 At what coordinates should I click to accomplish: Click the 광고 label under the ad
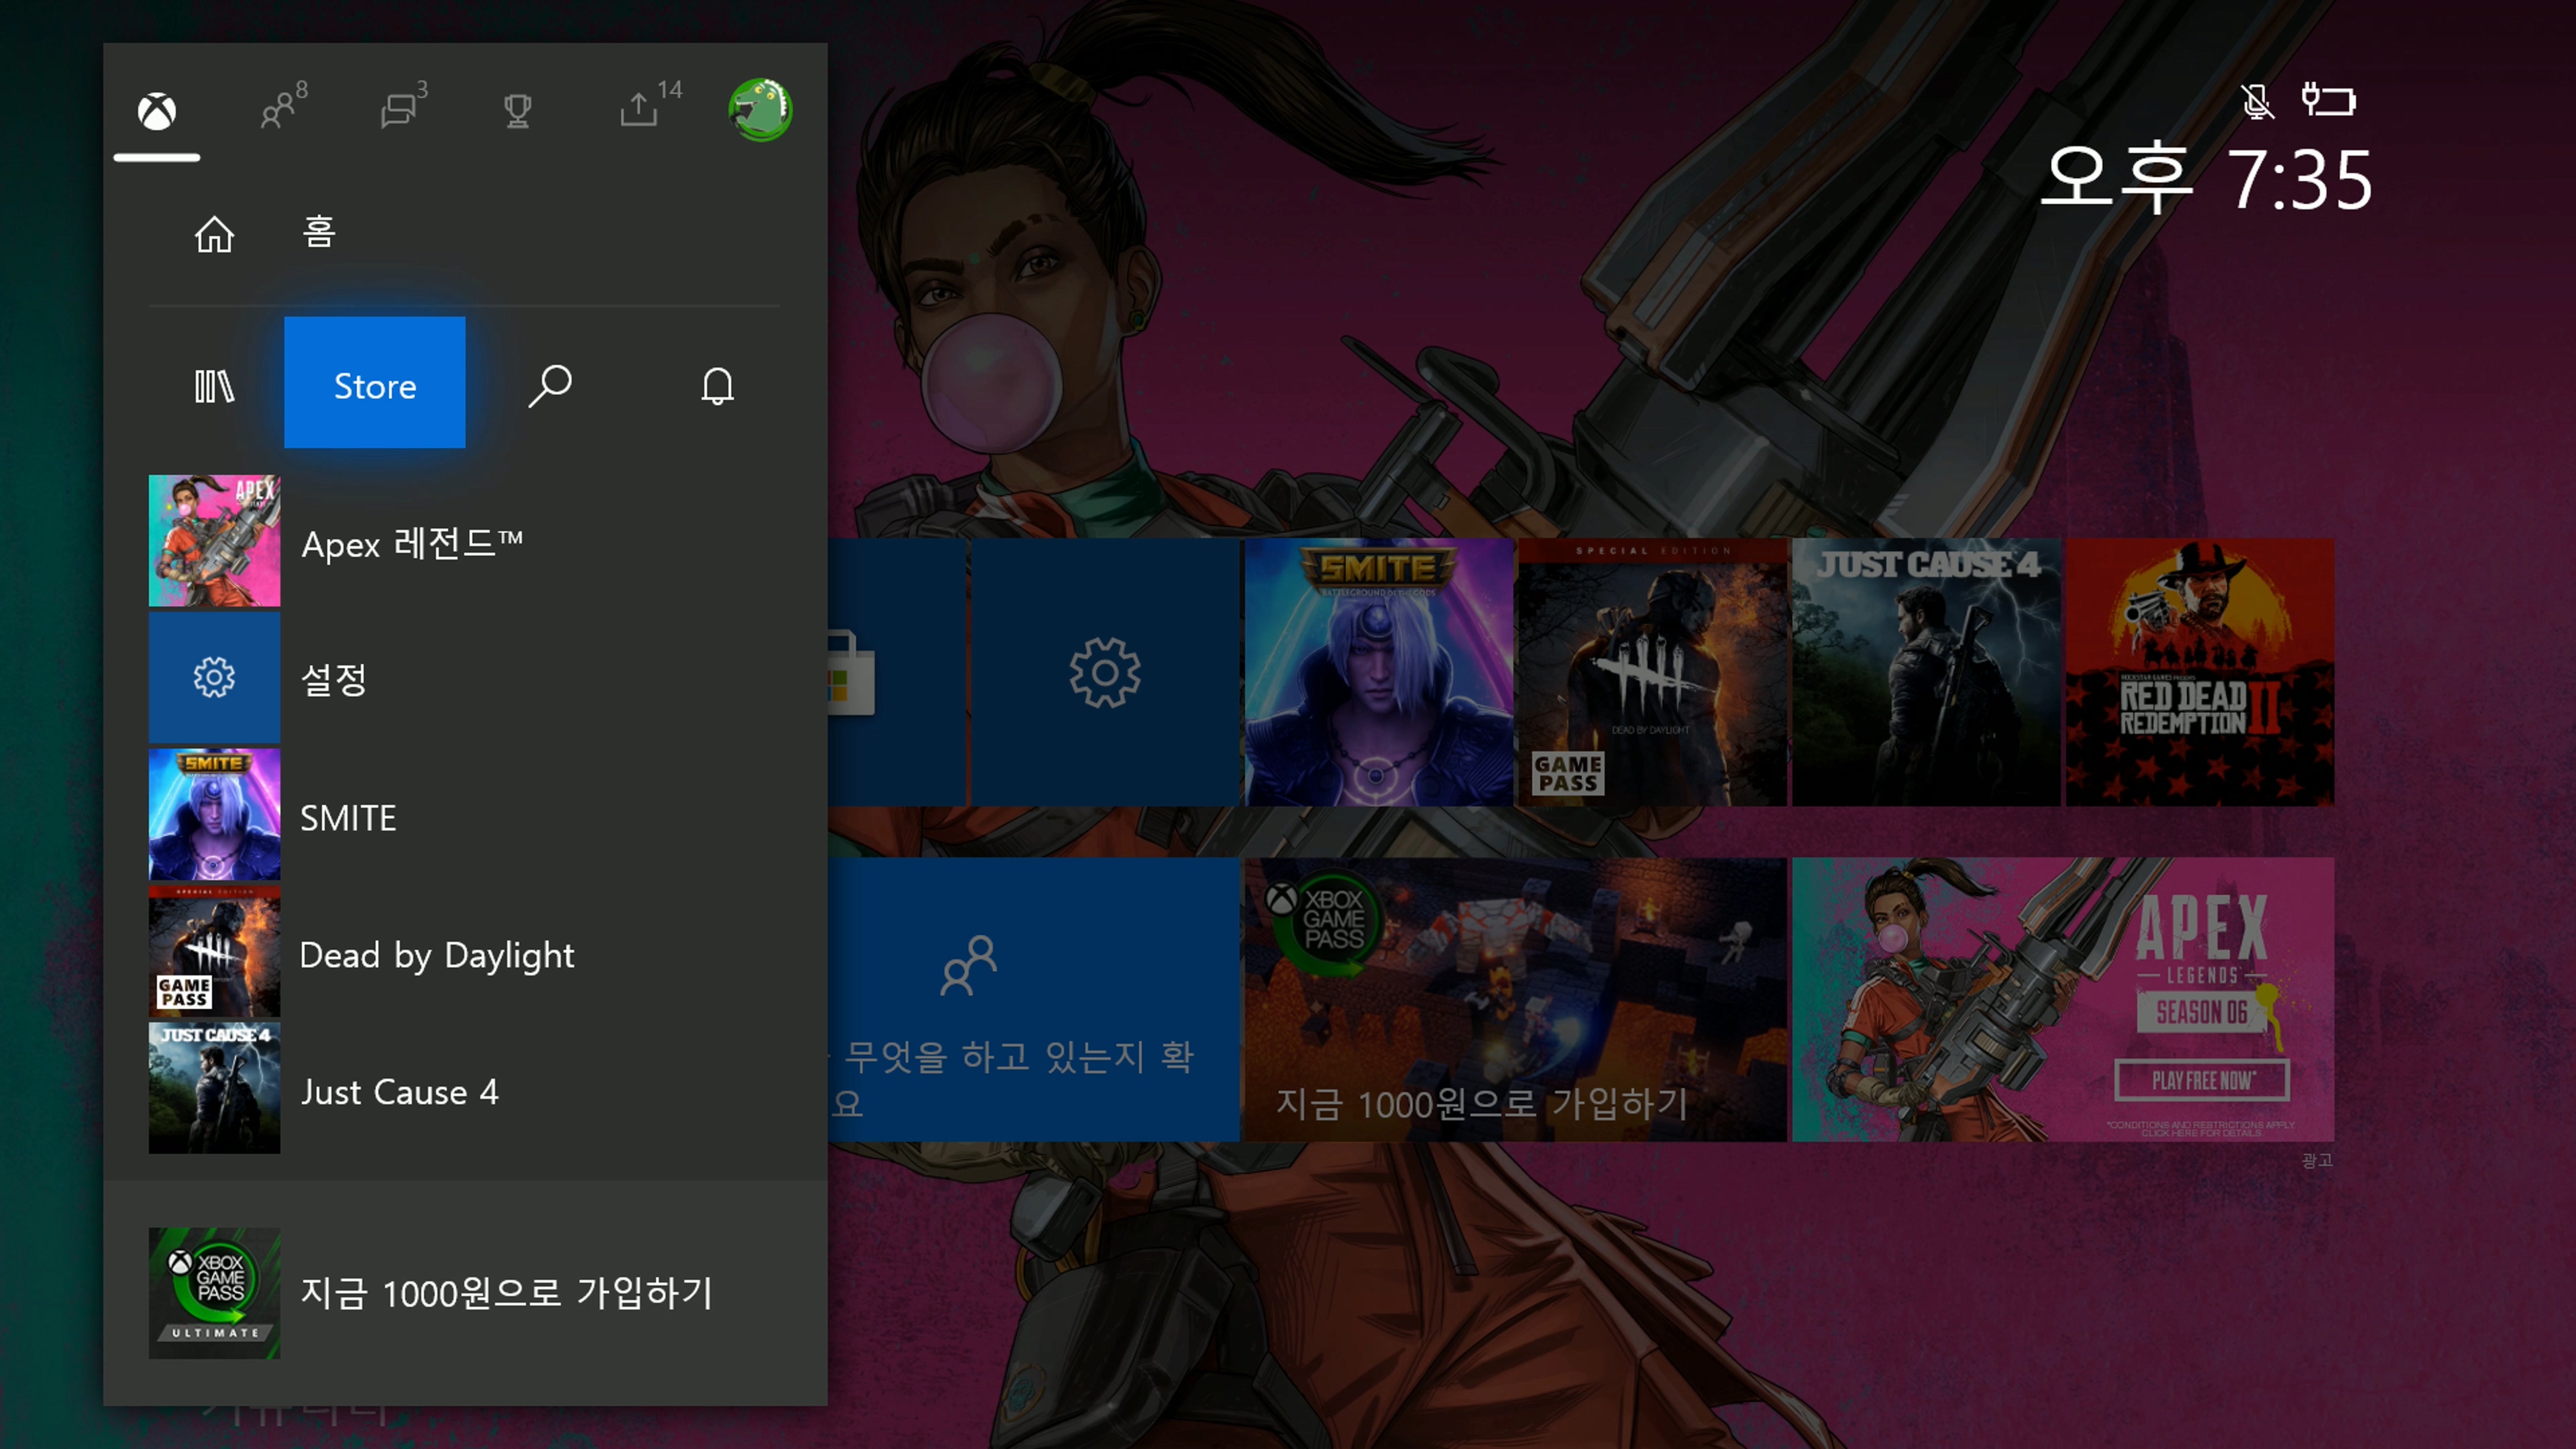(x=2316, y=1160)
